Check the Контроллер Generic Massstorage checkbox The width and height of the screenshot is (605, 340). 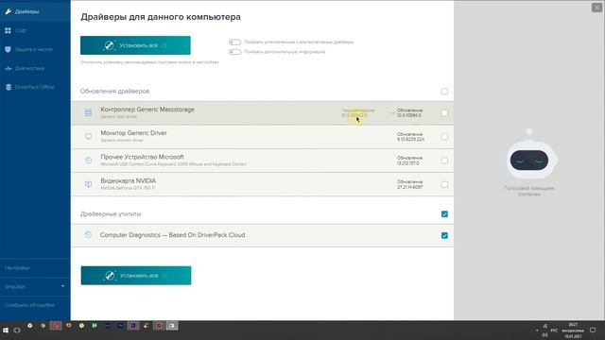coord(444,113)
